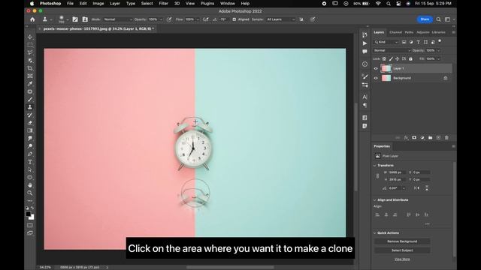Select the Crop tool
Image resolution: width=481 pixels, height=270 pixels.
pos(30,68)
